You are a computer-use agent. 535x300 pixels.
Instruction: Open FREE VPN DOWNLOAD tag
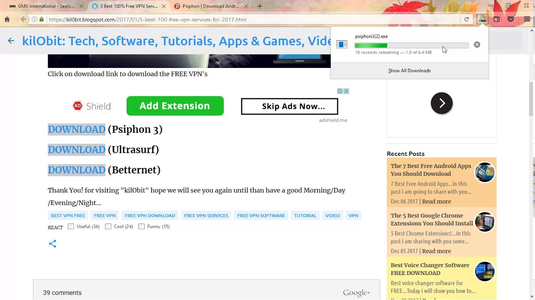(150, 215)
